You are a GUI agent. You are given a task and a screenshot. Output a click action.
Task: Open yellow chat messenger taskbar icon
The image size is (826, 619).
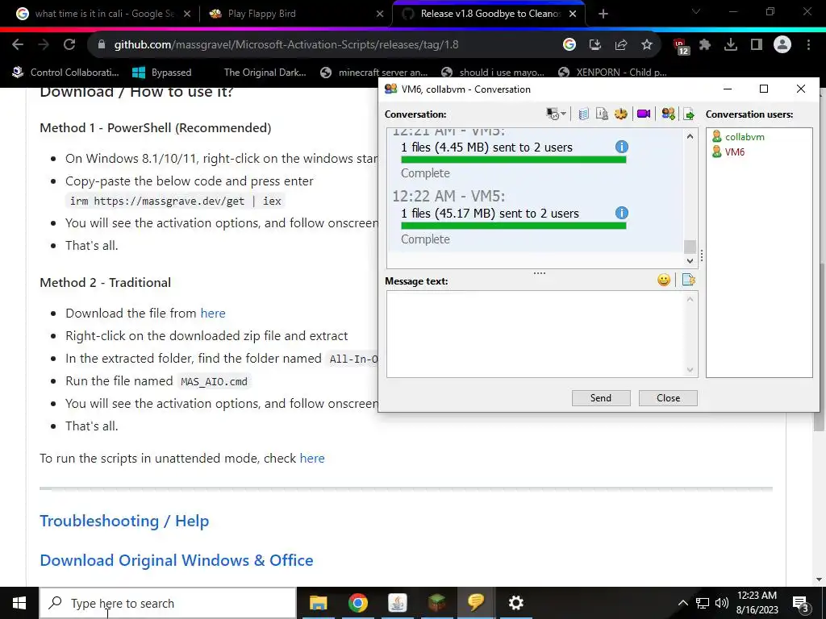pos(476,603)
